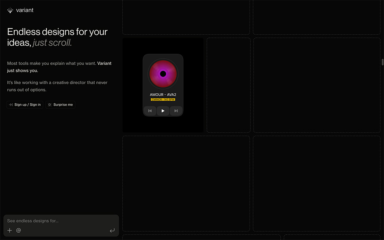Select the large empty placeholder below music player

(186, 184)
